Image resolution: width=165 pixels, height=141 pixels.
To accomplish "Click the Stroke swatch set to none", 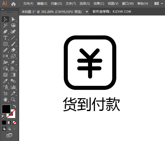I will tap(13, 116).
